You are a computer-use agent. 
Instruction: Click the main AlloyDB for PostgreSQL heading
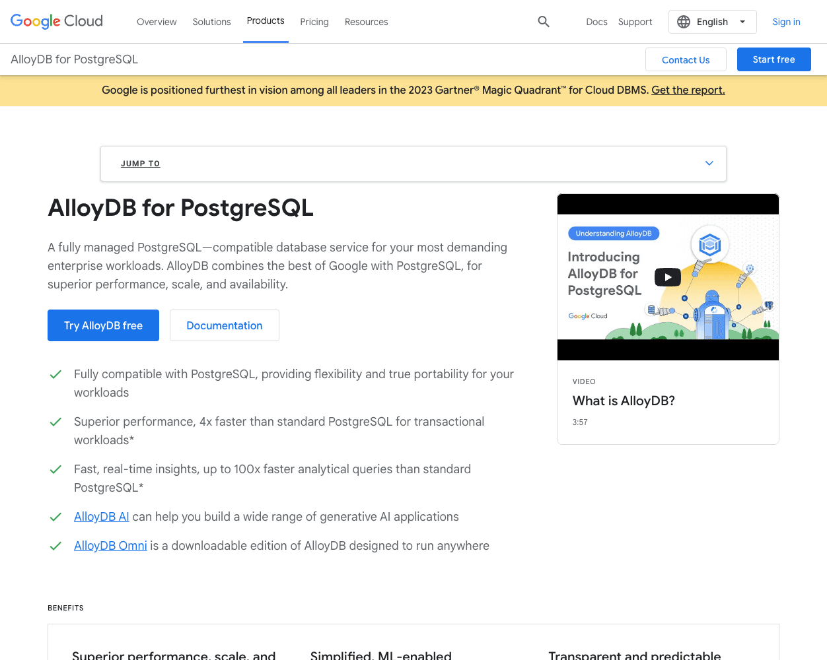(x=180, y=208)
